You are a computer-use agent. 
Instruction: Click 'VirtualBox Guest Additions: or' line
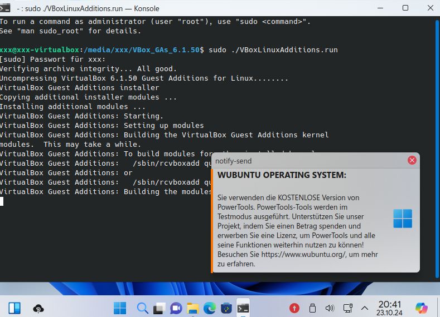[x=66, y=173]
